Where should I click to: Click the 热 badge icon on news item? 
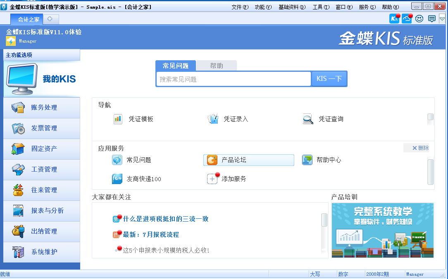click(116, 235)
